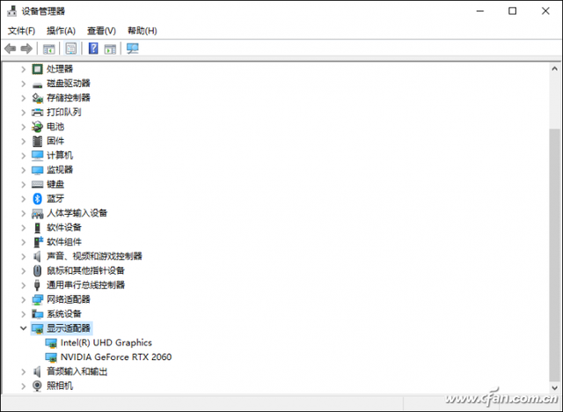Click the 存储控制器 storage controller icon

pyautogui.click(x=37, y=98)
